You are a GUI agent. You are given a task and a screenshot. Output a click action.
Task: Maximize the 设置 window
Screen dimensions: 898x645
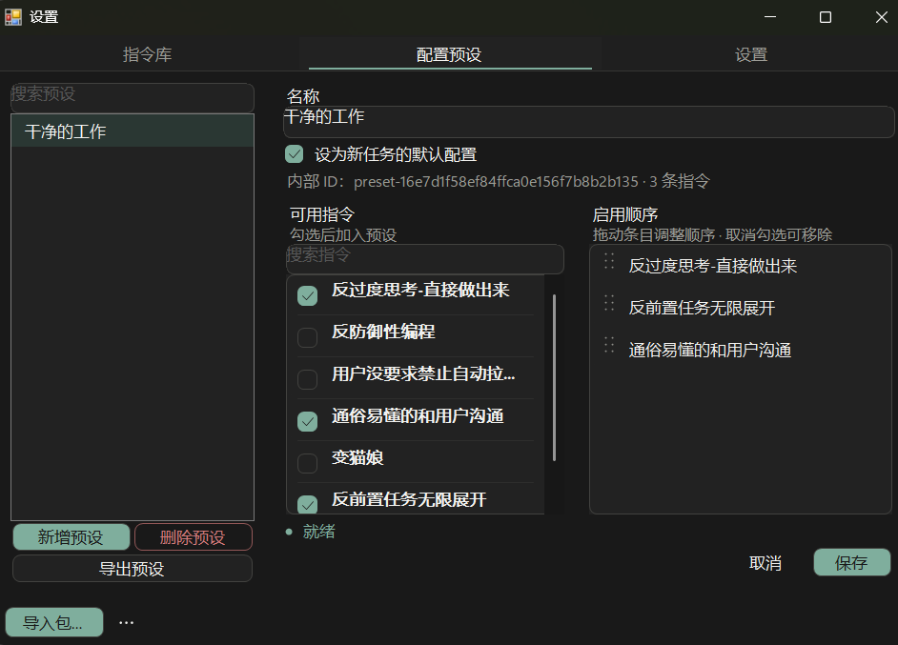pos(826,17)
